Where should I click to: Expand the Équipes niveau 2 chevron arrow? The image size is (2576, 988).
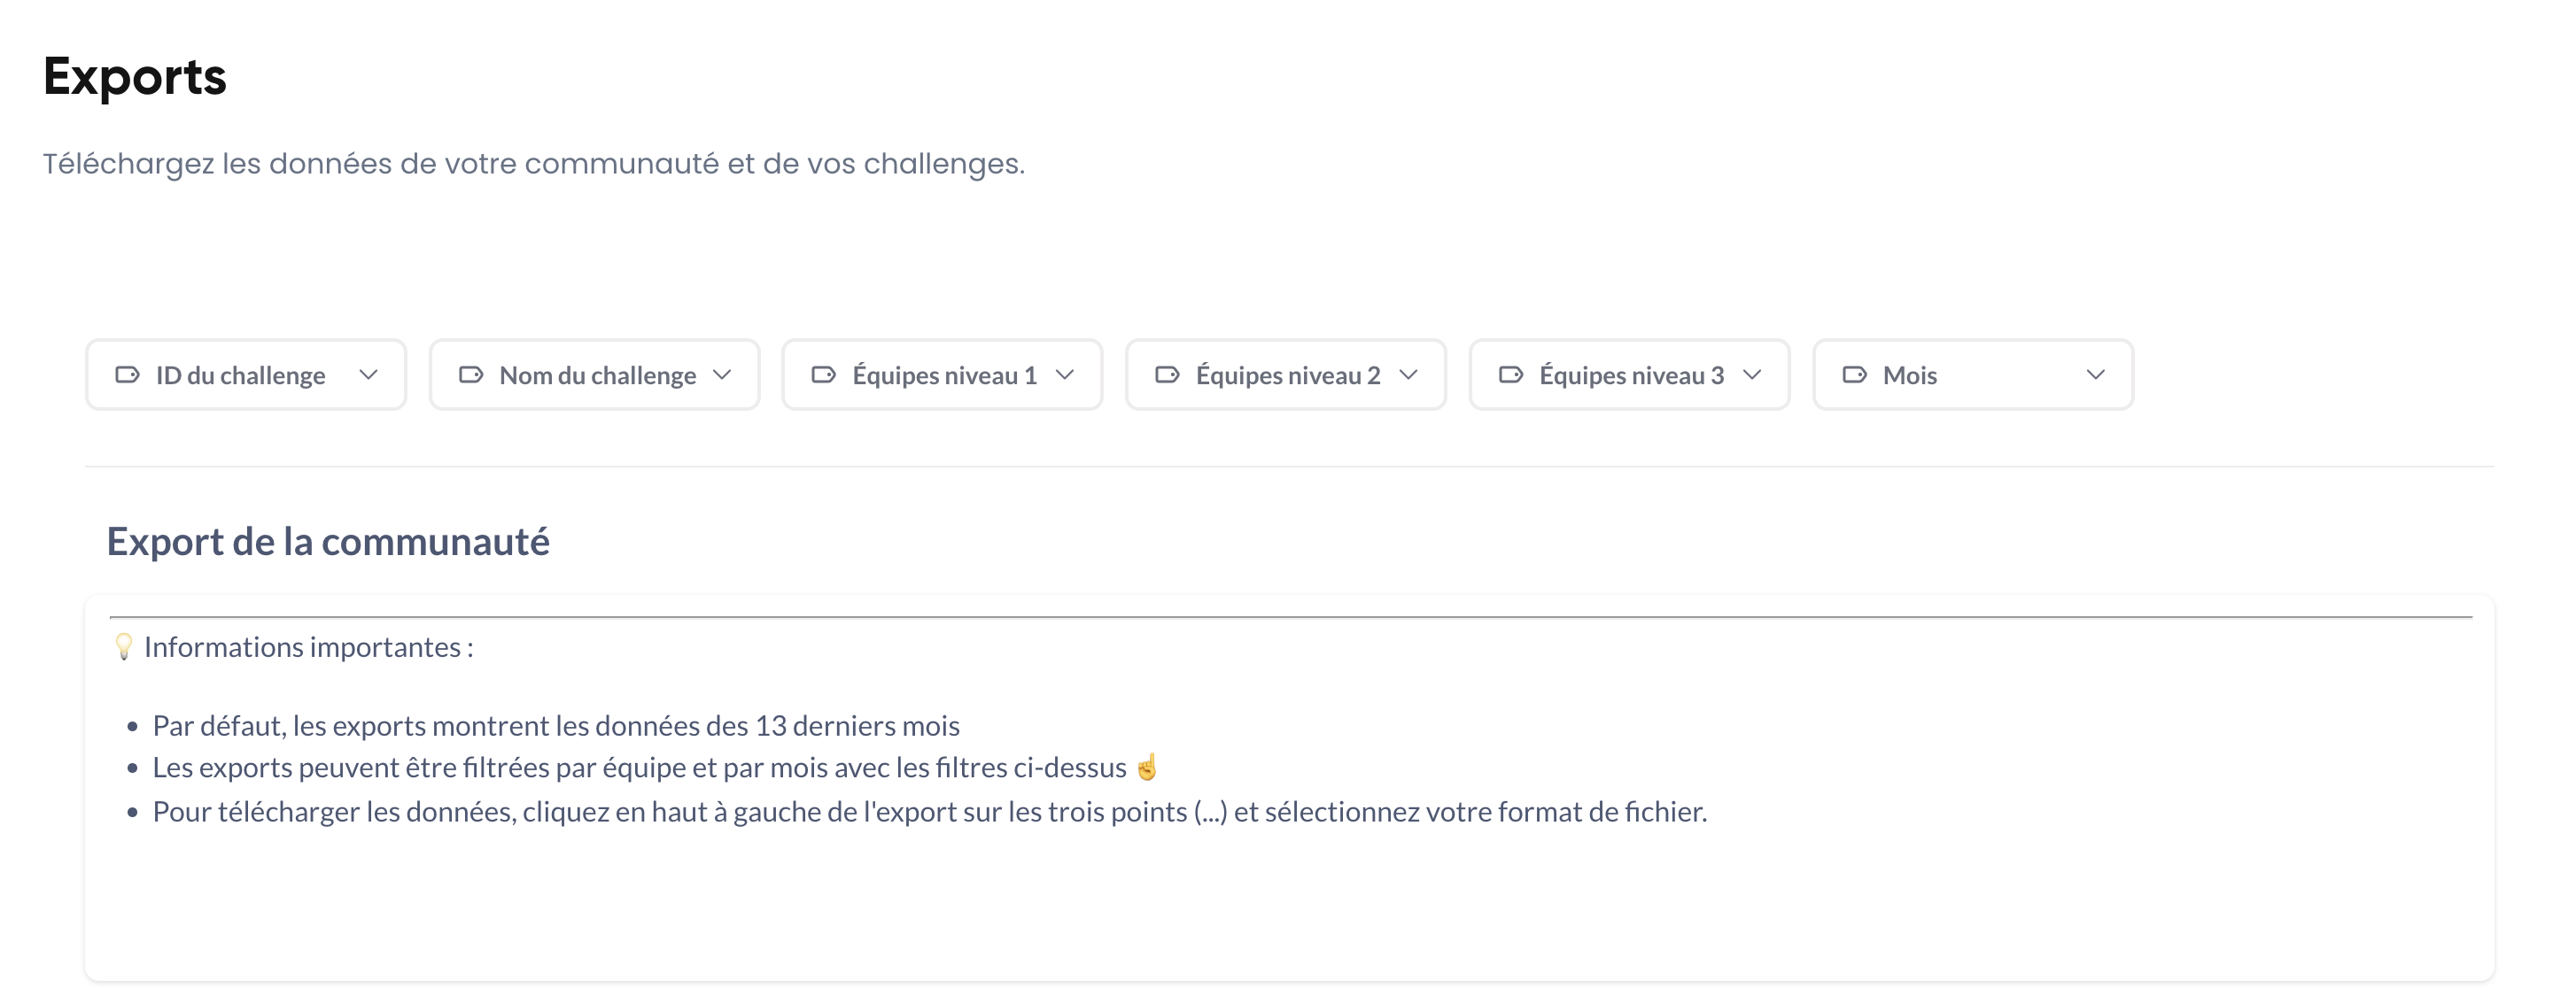point(1409,375)
